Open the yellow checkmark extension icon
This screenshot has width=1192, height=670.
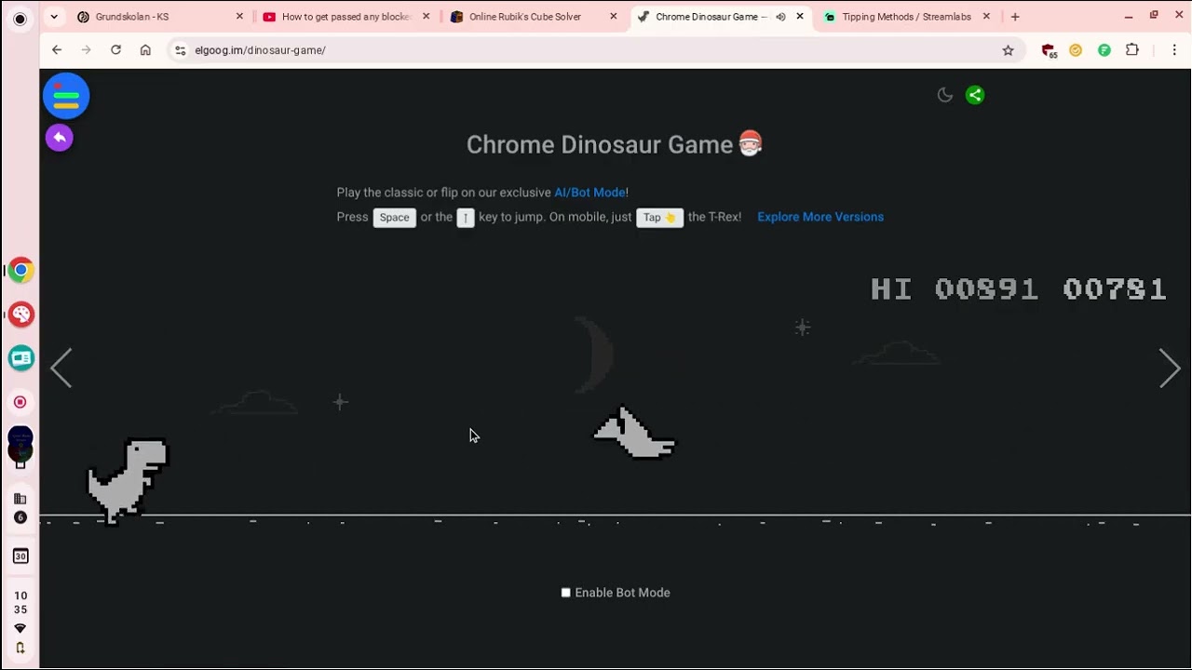(x=1076, y=50)
